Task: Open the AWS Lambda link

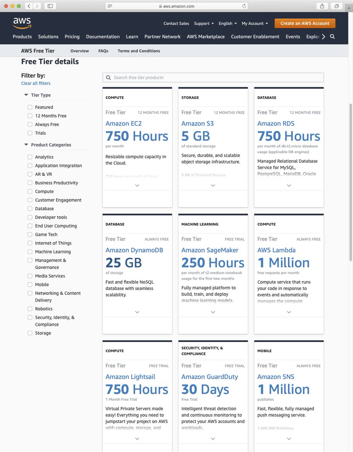Action: [x=277, y=250]
